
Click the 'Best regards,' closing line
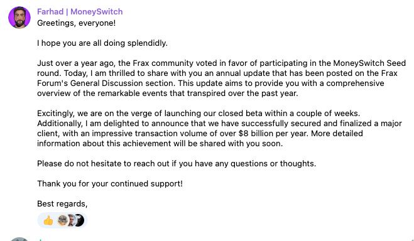click(x=62, y=203)
